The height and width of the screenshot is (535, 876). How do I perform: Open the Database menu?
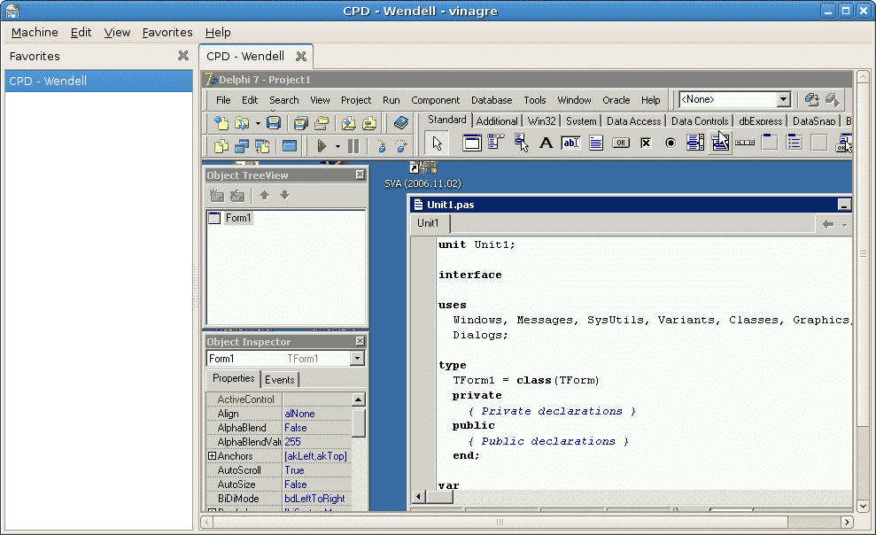click(492, 100)
